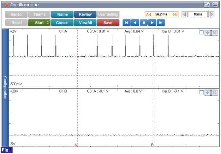Click Ch B's Cur B -0.1 V reading
Screen dimensions: 221x154
(x=172, y=91)
